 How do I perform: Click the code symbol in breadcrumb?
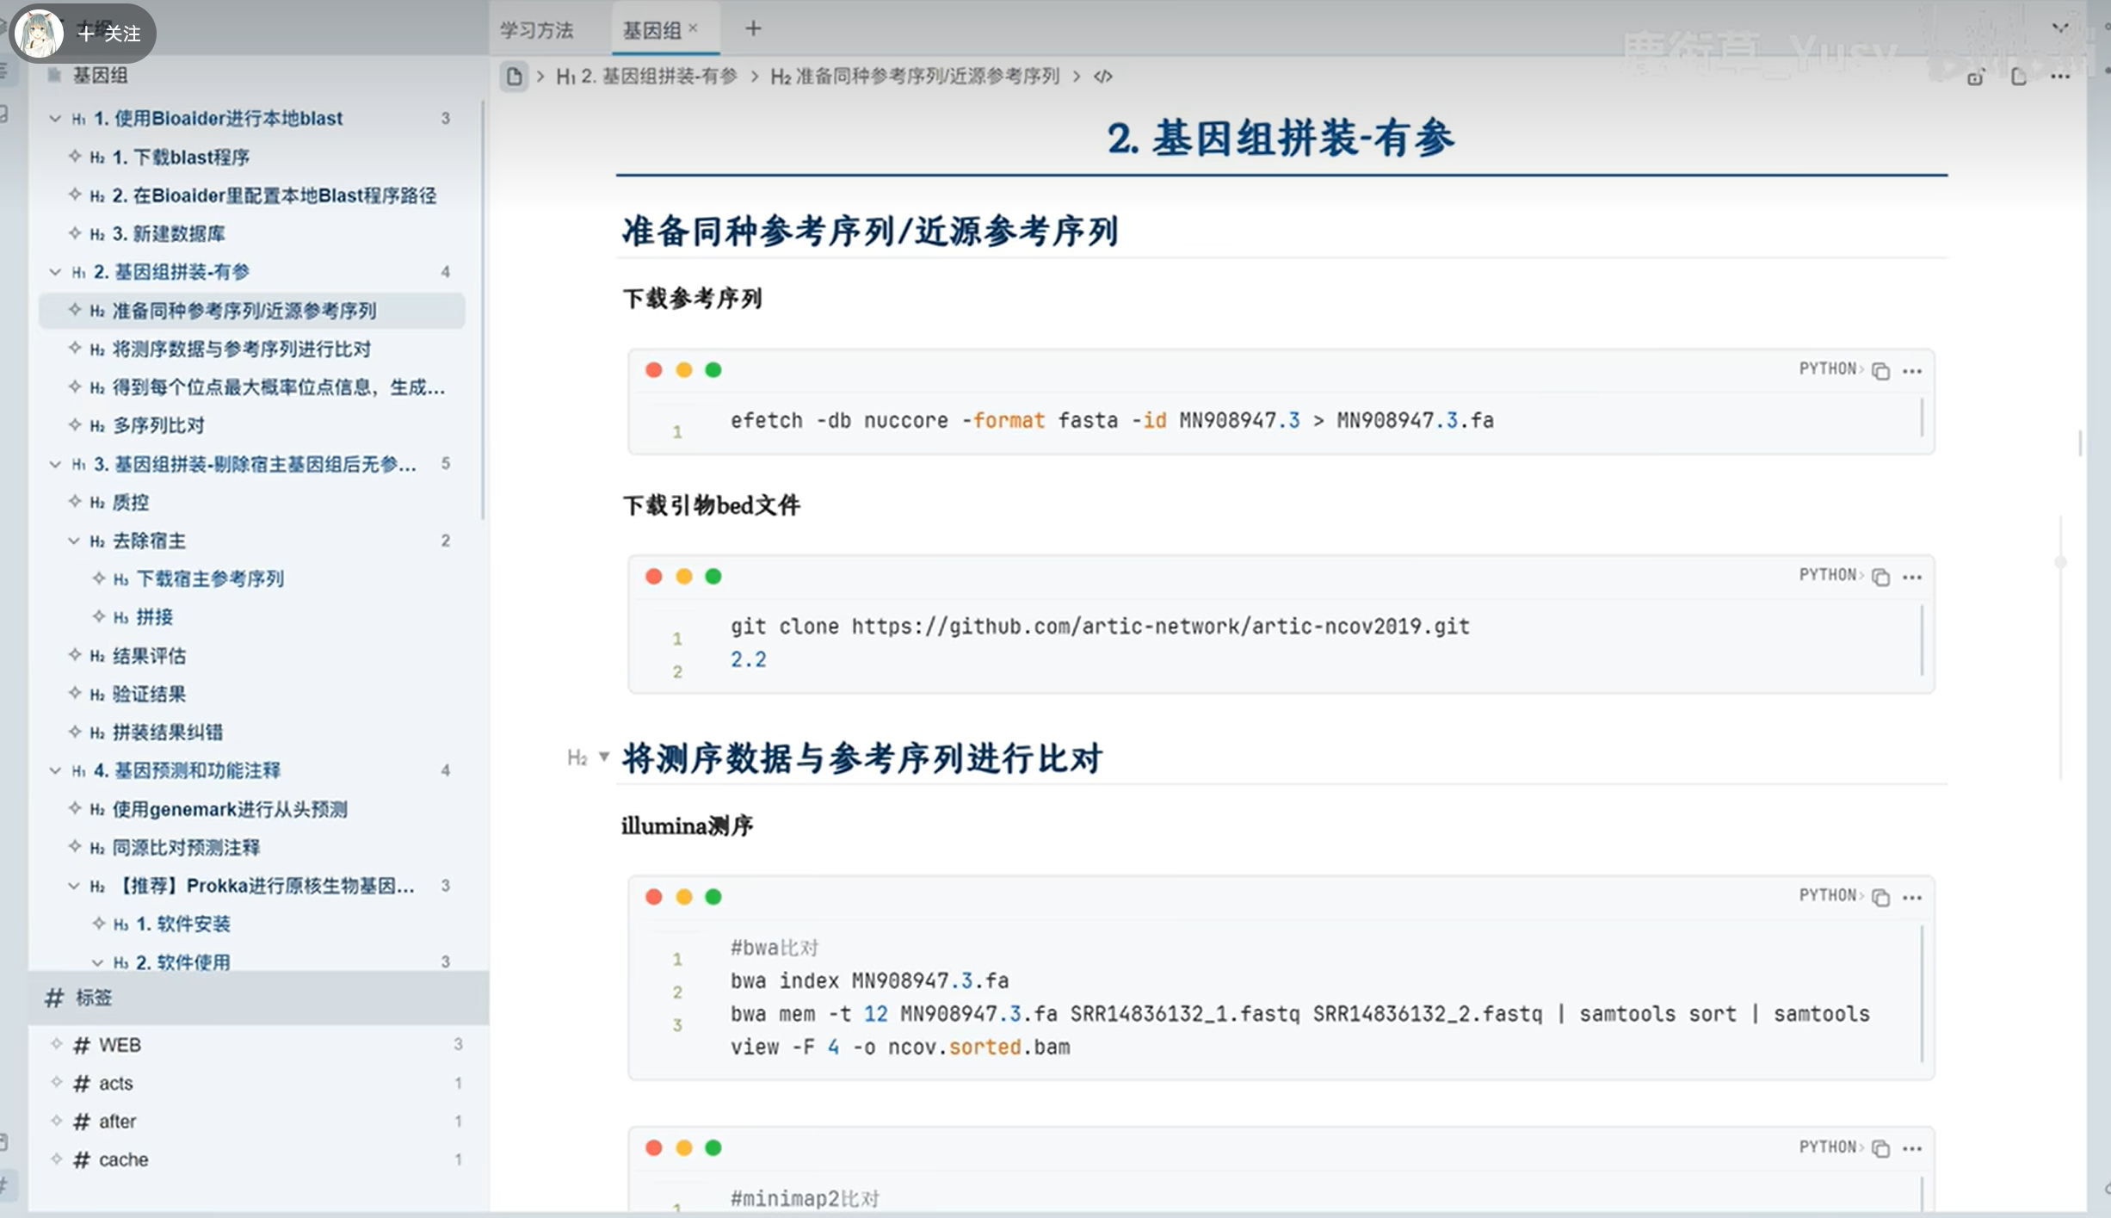(1102, 77)
